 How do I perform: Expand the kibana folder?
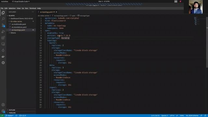[13, 33]
